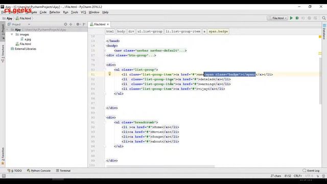Image resolution: width=327 pixels, height=184 pixels.
Task: Click the 81:52 cursor position in status bar
Action: (288, 176)
